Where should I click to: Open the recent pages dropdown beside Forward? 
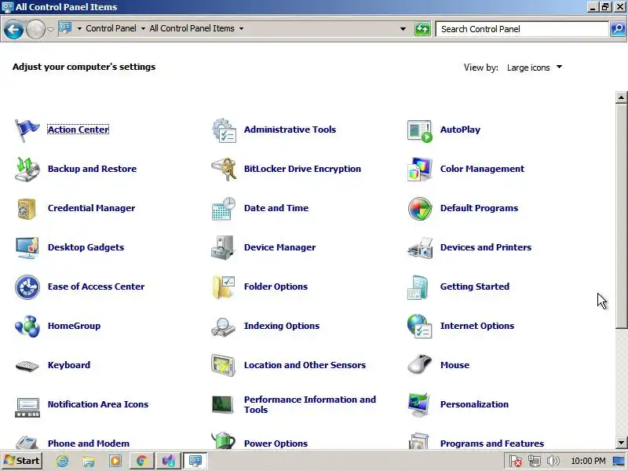[x=50, y=29]
